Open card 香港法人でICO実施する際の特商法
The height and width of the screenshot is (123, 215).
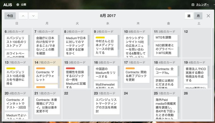196,75
